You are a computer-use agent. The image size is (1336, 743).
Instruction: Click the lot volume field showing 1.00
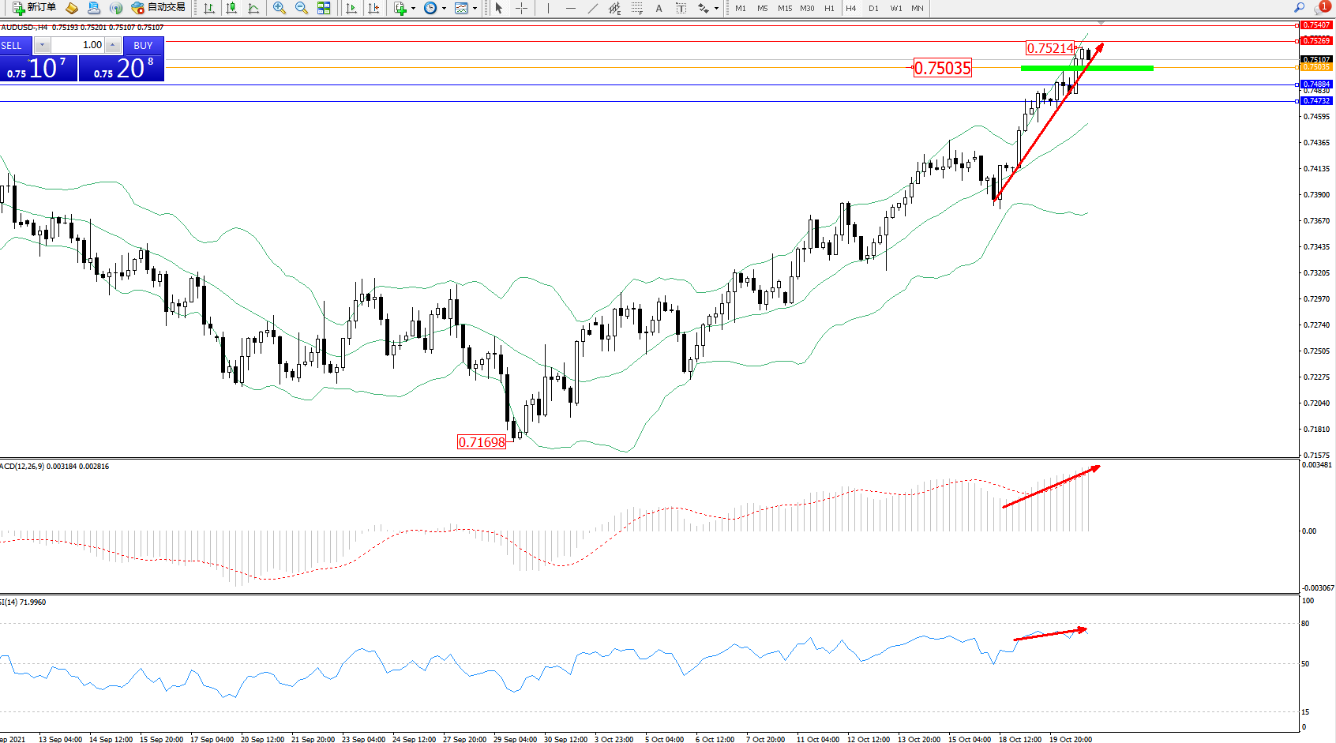[x=79, y=45]
